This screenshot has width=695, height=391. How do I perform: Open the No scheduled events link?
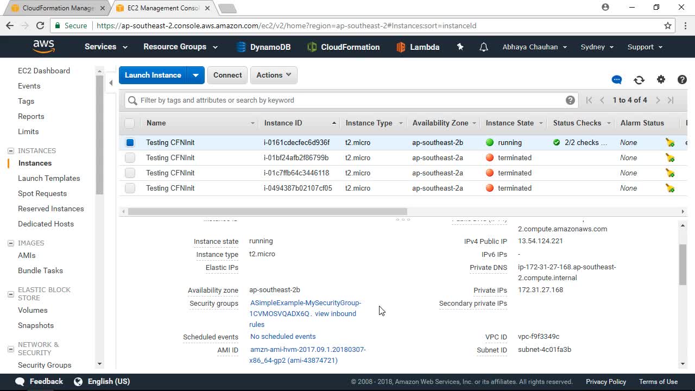pyautogui.click(x=283, y=337)
